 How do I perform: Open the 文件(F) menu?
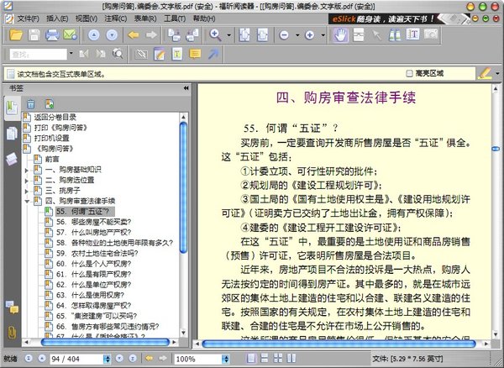pos(28,18)
